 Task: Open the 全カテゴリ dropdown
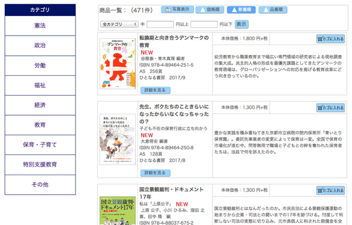(119, 24)
